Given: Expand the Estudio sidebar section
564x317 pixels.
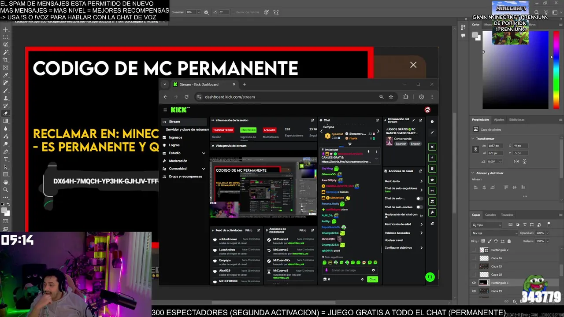Looking at the screenshot, I should click(x=204, y=153).
